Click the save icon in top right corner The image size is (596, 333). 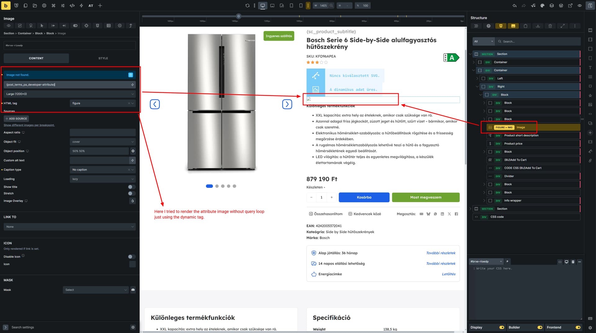[x=590, y=6]
